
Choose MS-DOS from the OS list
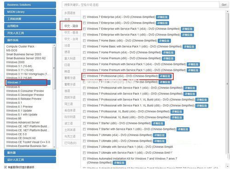click(x=11, y=51)
